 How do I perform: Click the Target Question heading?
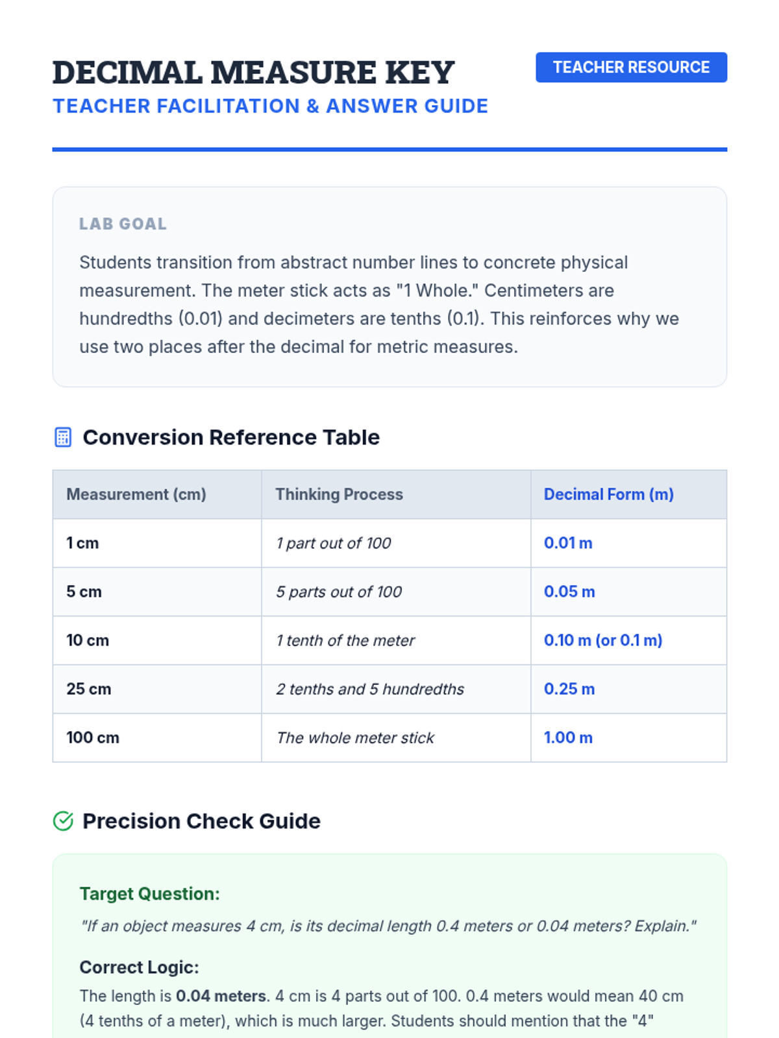tap(149, 894)
